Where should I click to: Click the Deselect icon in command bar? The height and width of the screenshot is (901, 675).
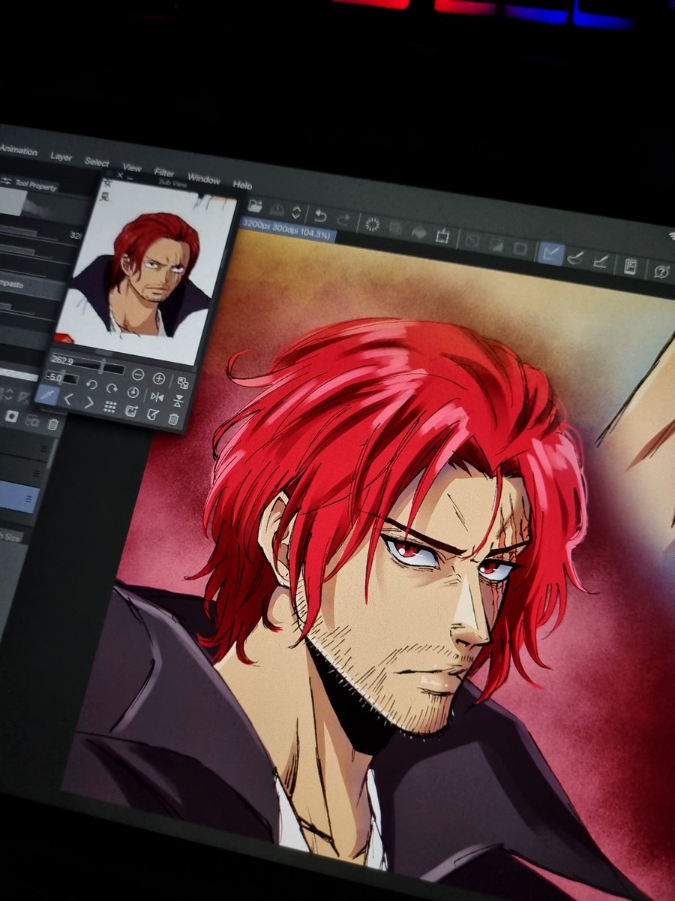pos(472,240)
